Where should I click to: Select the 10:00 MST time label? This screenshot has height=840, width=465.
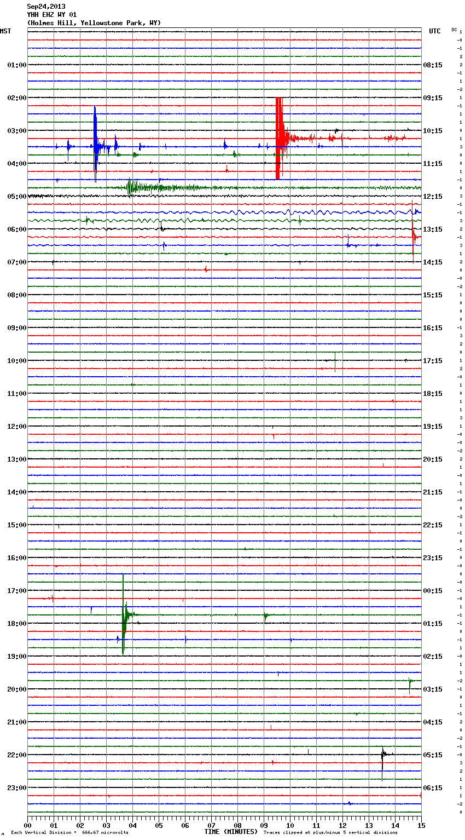pyautogui.click(x=17, y=361)
